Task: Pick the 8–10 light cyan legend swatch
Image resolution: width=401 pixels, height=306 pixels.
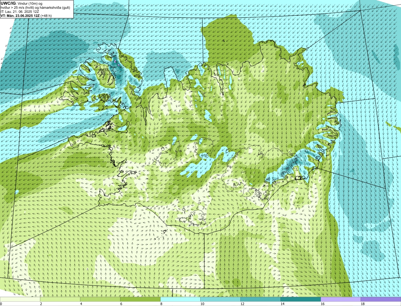Action: (x=180, y=299)
